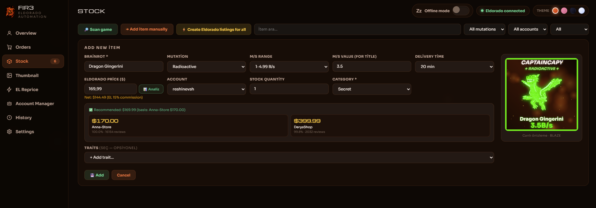
Task: Click the Analiz price button
Action: [x=151, y=89]
